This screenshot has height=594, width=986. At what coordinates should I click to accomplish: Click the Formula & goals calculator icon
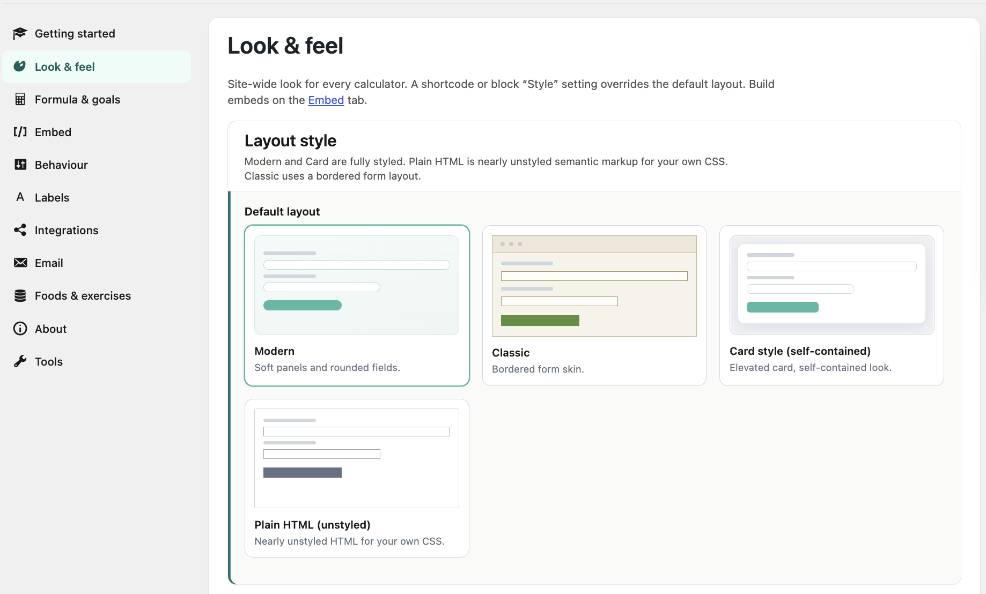(20, 99)
